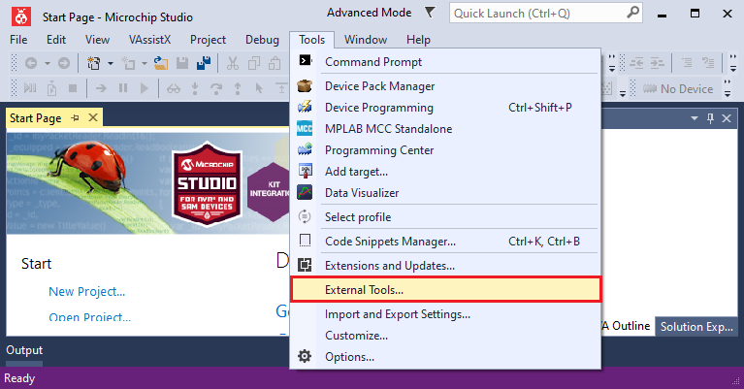This screenshot has width=744, height=389.
Task: Click the Quick Launch search field
Action: tap(546, 14)
